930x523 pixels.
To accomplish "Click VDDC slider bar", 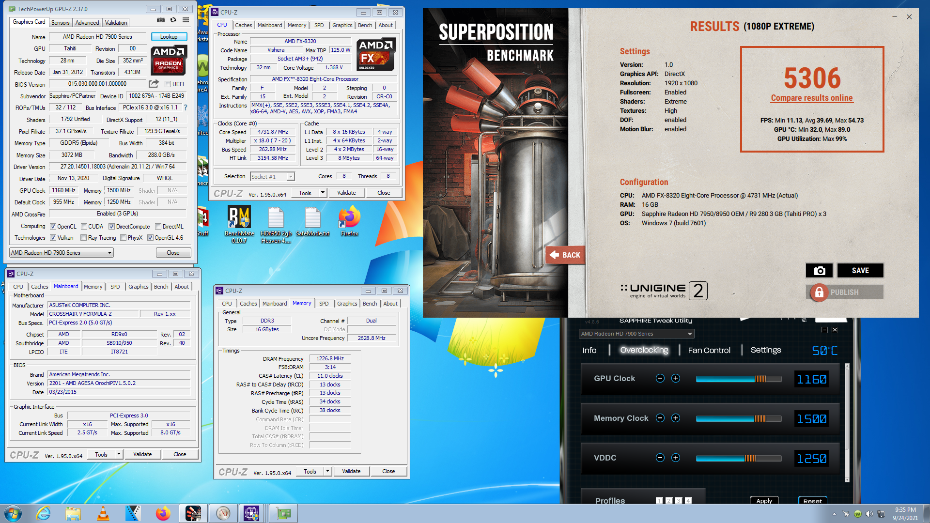I will click(738, 458).
